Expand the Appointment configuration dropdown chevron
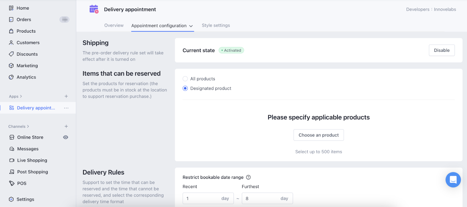The height and width of the screenshot is (207, 467). pyautogui.click(x=191, y=26)
